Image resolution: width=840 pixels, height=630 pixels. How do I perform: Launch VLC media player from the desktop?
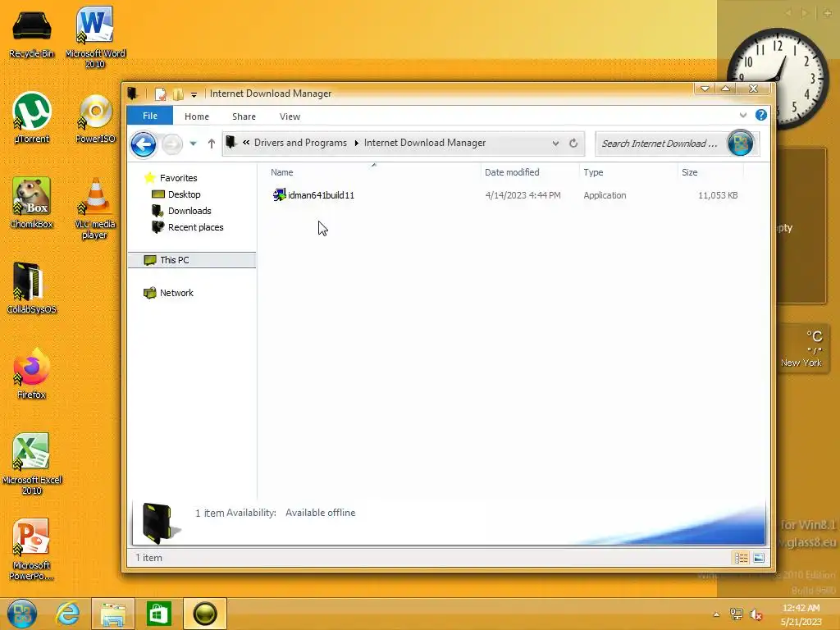point(95,208)
